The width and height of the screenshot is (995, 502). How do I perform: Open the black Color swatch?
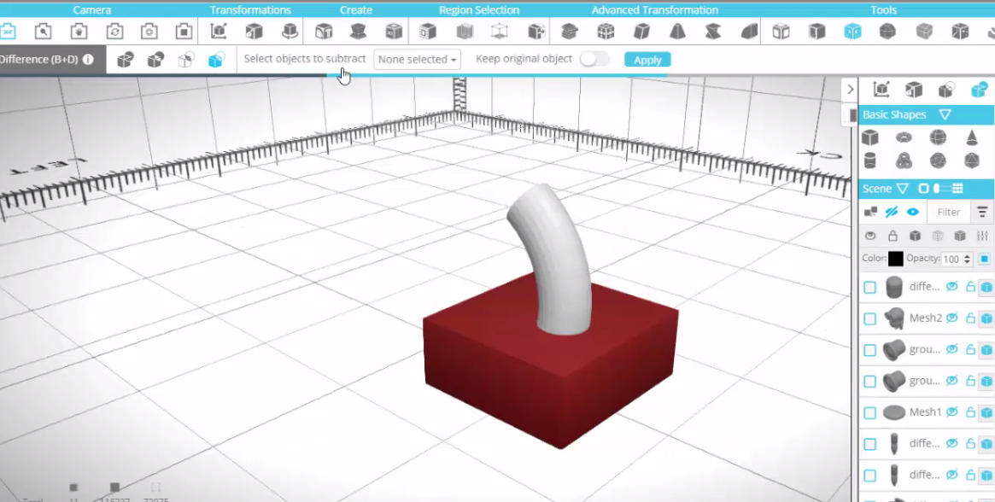point(895,259)
